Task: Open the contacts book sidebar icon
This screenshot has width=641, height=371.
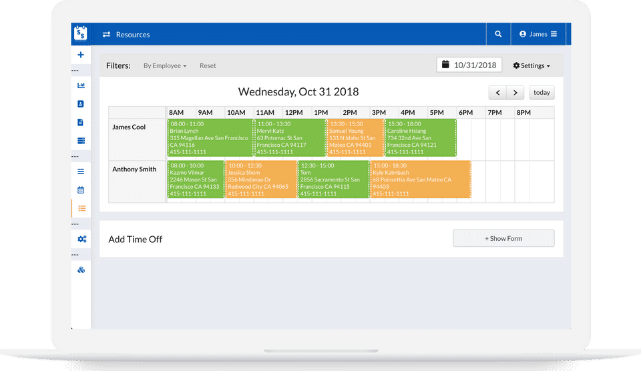Action: (x=81, y=104)
